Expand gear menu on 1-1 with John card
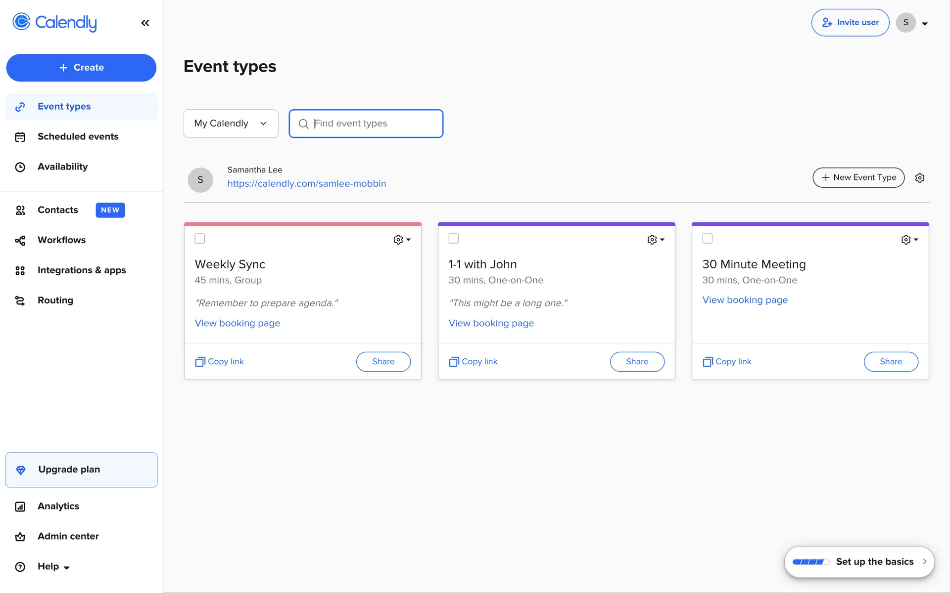950x593 pixels. (656, 240)
